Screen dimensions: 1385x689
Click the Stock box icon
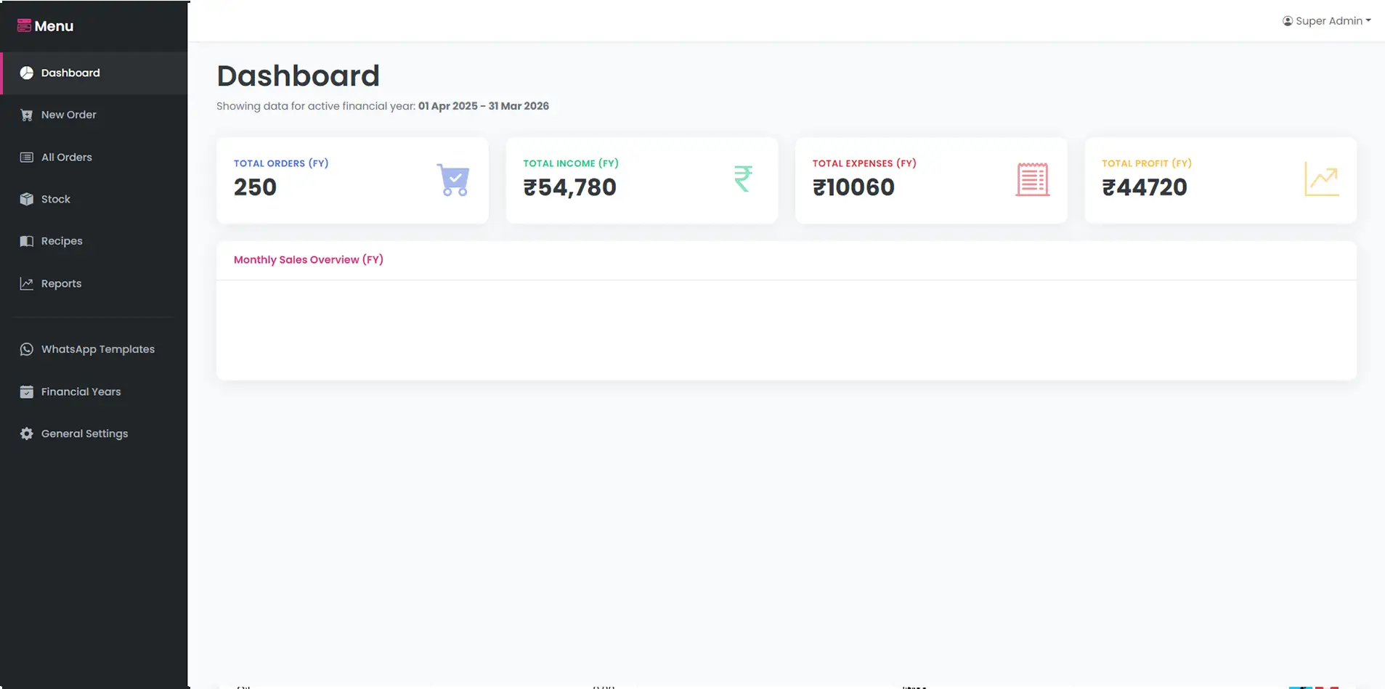pyautogui.click(x=27, y=199)
